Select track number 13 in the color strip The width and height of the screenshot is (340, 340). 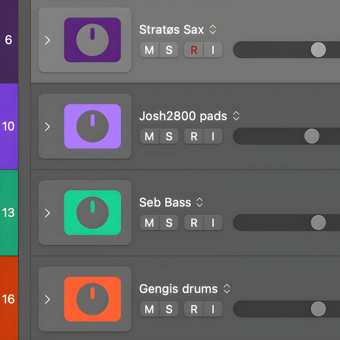click(9, 212)
